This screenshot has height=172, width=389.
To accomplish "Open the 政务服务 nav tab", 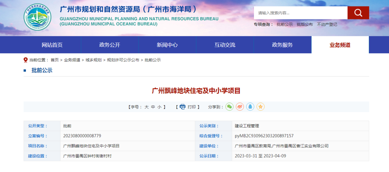I will point(282,45).
